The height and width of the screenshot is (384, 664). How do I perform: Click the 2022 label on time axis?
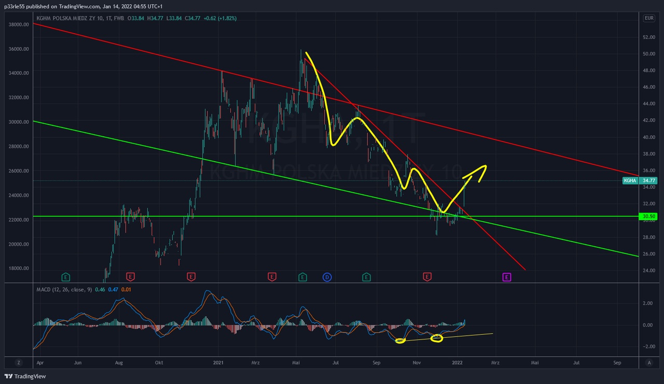[458, 363]
